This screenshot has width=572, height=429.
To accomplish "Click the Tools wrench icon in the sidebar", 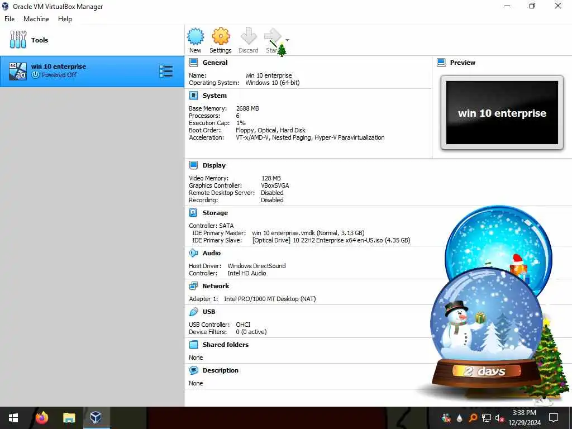I will click(x=18, y=40).
